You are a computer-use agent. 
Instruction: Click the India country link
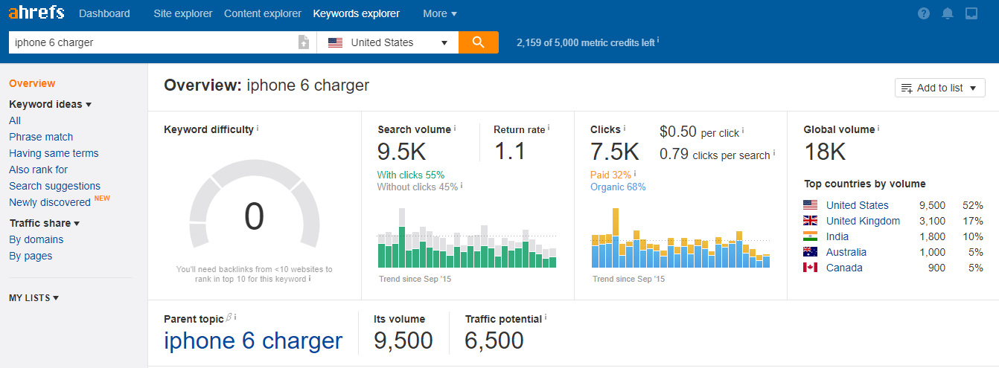click(837, 236)
